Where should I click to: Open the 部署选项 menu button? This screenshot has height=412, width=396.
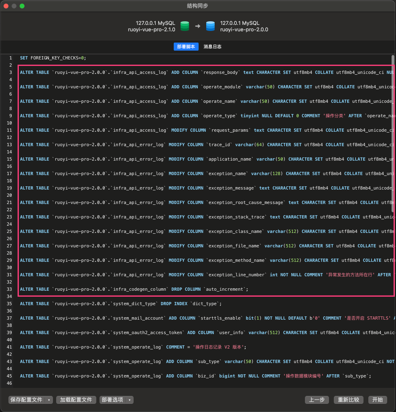click(x=113, y=400)
